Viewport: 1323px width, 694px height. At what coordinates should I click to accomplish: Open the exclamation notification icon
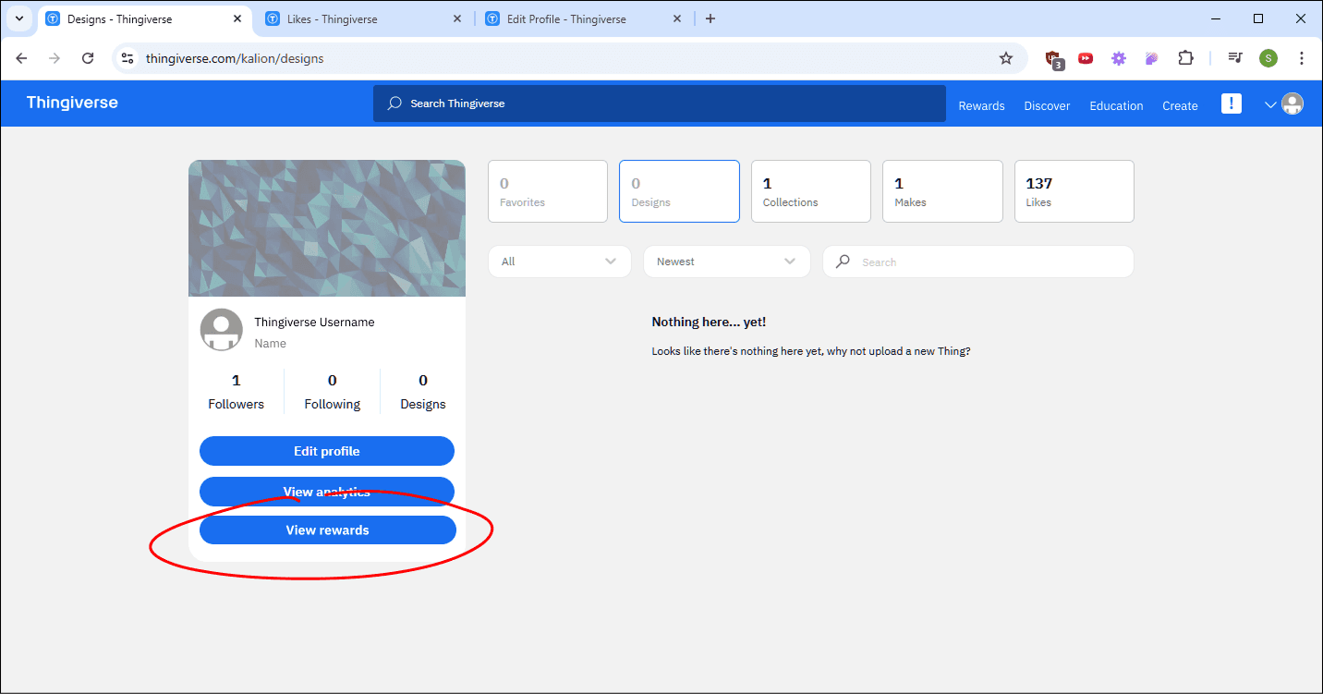[x=1232, y=103]
